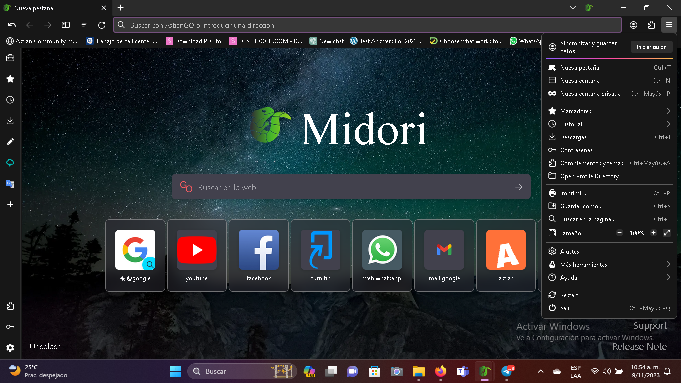Screen dimensions: 681x383
Task: Open the Support link
Action: pyautogui.click(x=650, y=326)
